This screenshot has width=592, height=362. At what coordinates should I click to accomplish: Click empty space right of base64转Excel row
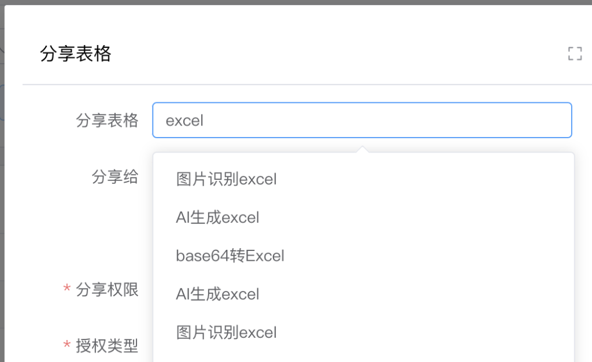point(427,256)
